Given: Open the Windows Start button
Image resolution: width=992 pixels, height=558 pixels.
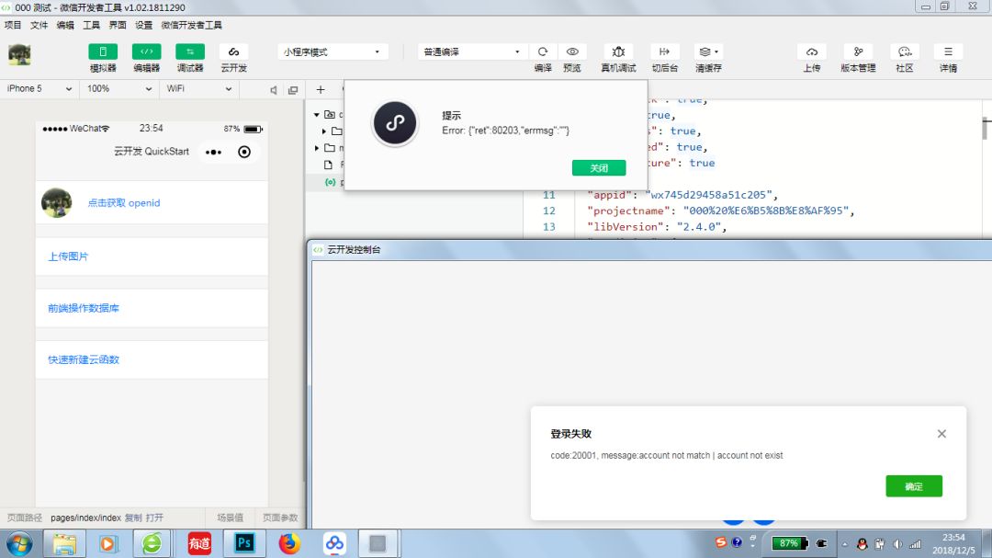Looking at the screenshot, I should click(x=19, y=543).
